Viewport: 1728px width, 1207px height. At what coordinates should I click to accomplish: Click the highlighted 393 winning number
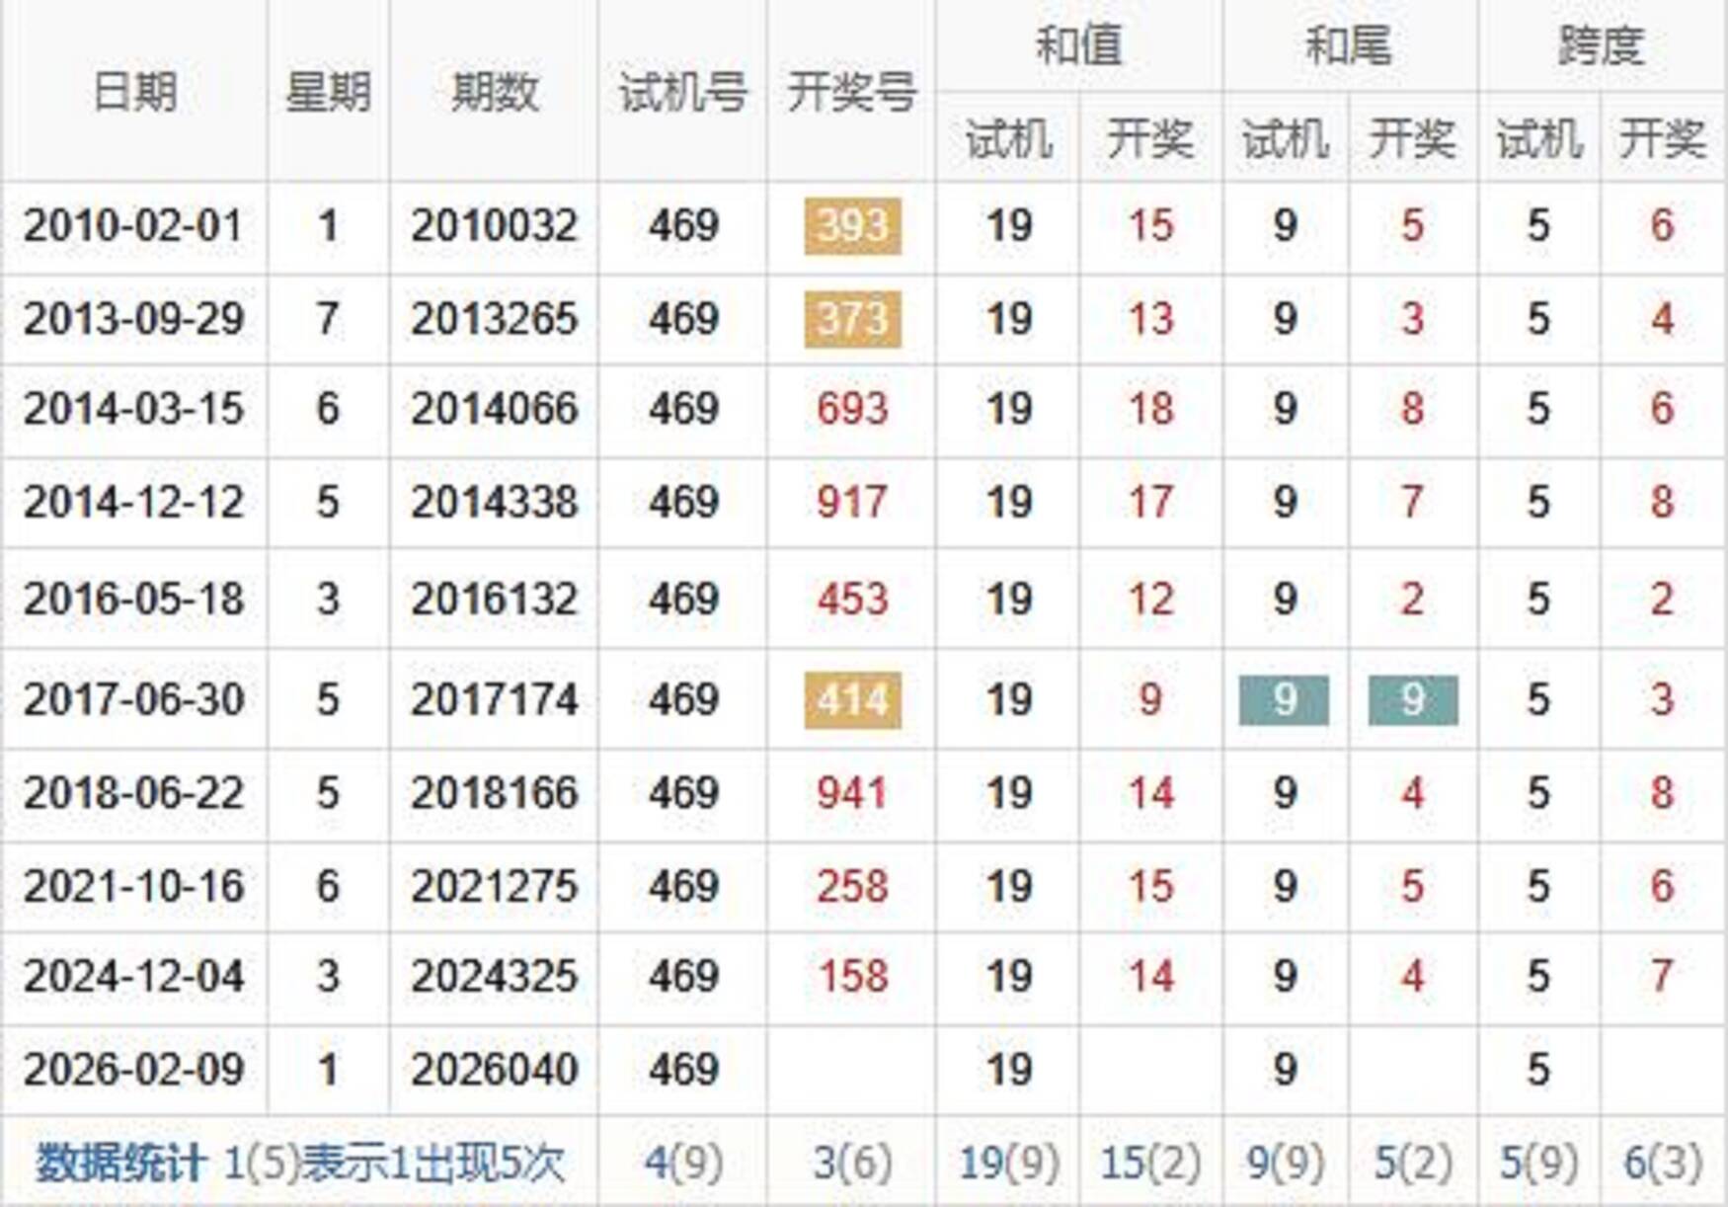[x=852, y=226]
